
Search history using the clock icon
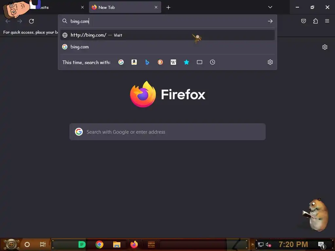212,62
